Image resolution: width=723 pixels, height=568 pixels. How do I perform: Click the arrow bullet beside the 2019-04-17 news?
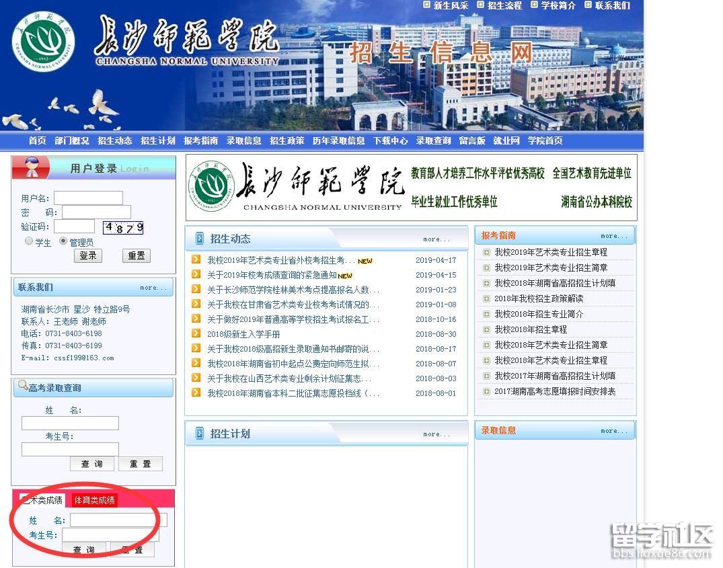196,260
